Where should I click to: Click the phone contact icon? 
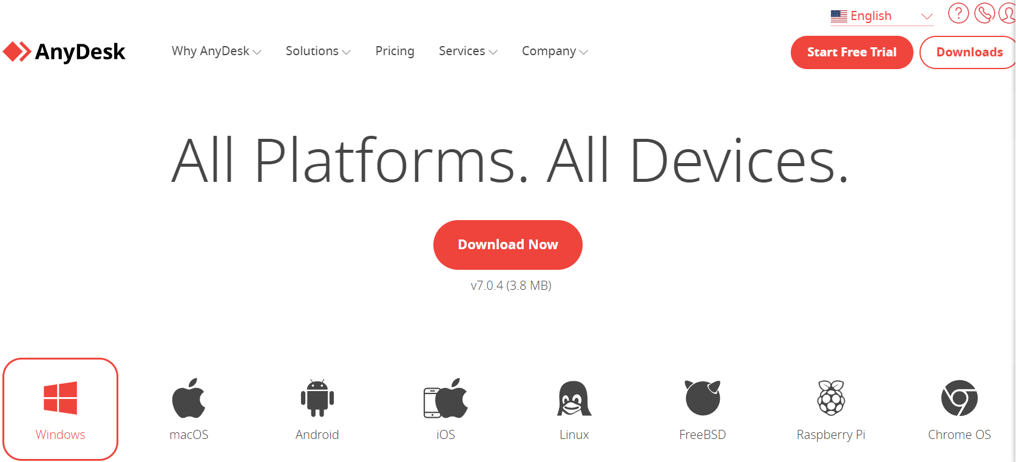[x=984, y=13]
